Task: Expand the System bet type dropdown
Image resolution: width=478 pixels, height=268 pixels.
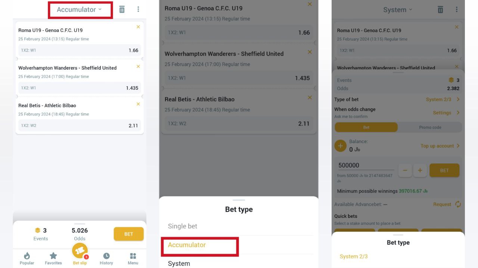Action: [398, 10]
